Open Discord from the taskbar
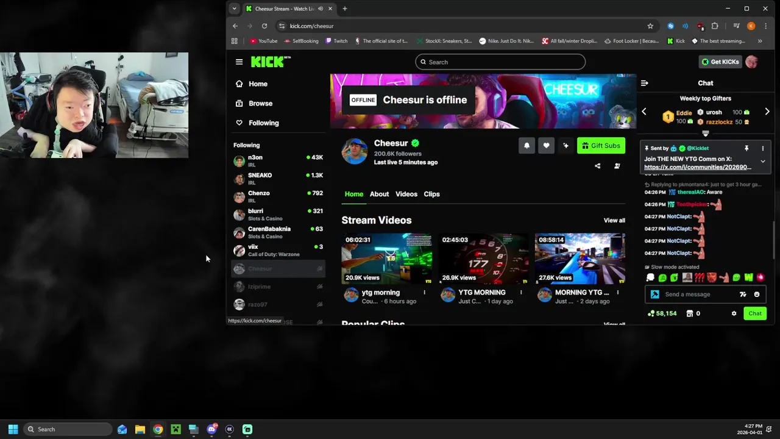780x439 pixels. 211,429
